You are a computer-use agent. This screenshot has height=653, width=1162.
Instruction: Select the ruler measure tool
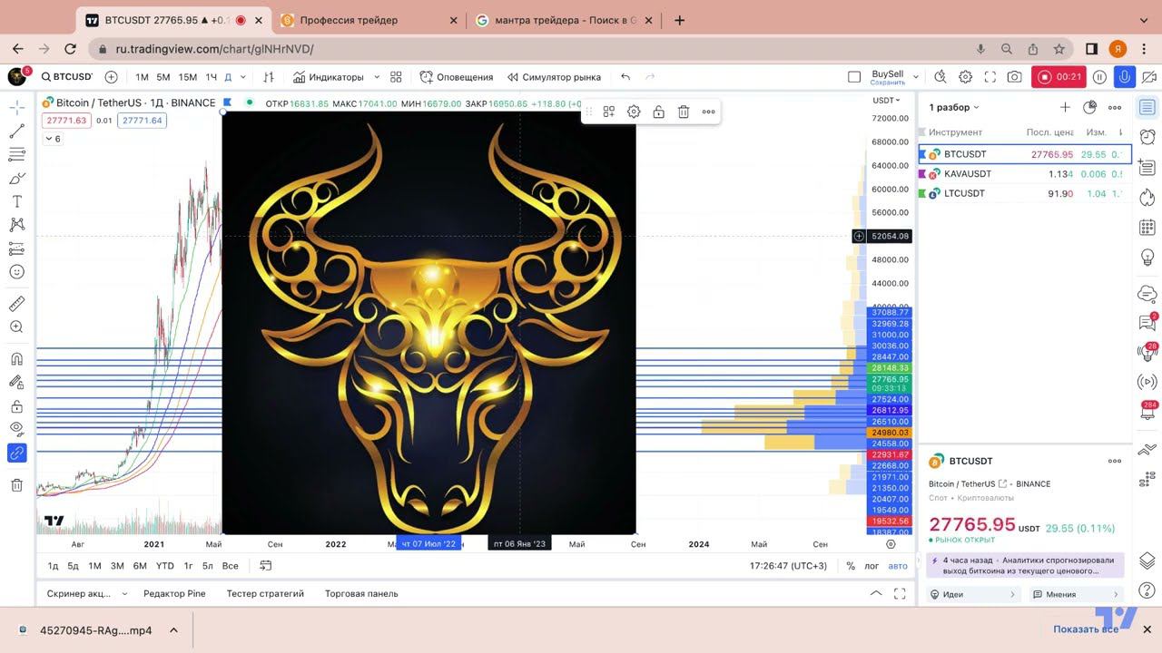point(16,304)
